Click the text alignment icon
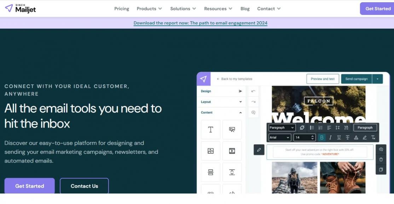Image resolution: width=394 pixels, height=204 pixels. pyautogui.click(x=329, y=128)
